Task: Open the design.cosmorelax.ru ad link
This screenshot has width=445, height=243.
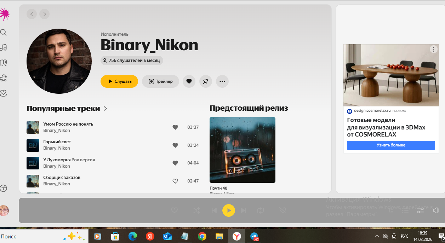Action: tap(372, 111)
